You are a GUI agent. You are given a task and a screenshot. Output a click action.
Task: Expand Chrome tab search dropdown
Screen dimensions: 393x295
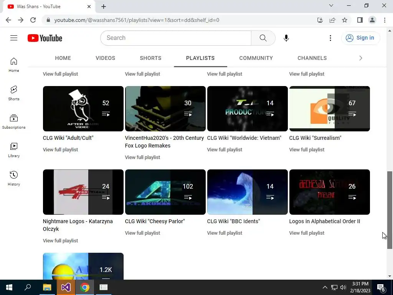(331, 5)
